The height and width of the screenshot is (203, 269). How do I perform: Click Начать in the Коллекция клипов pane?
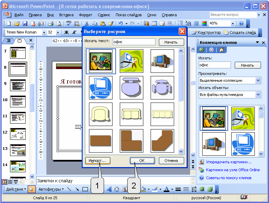point(248,65)
